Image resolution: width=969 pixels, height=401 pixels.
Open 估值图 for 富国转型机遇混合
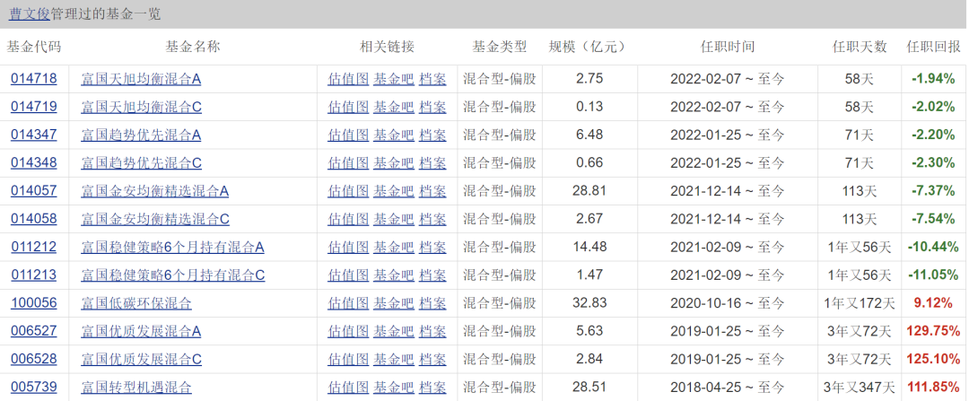[x=348, y=388]
